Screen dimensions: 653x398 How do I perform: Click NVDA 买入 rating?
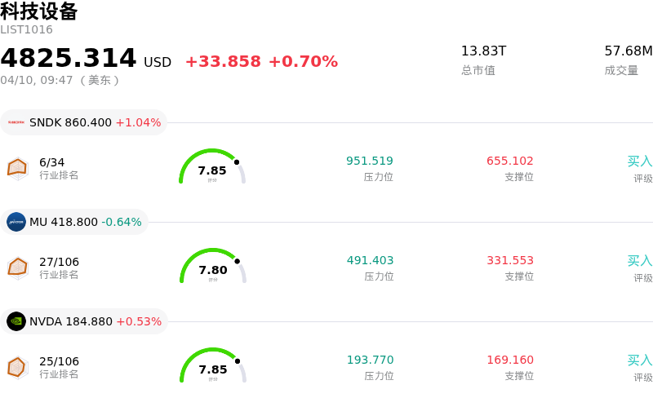(639, 360)
